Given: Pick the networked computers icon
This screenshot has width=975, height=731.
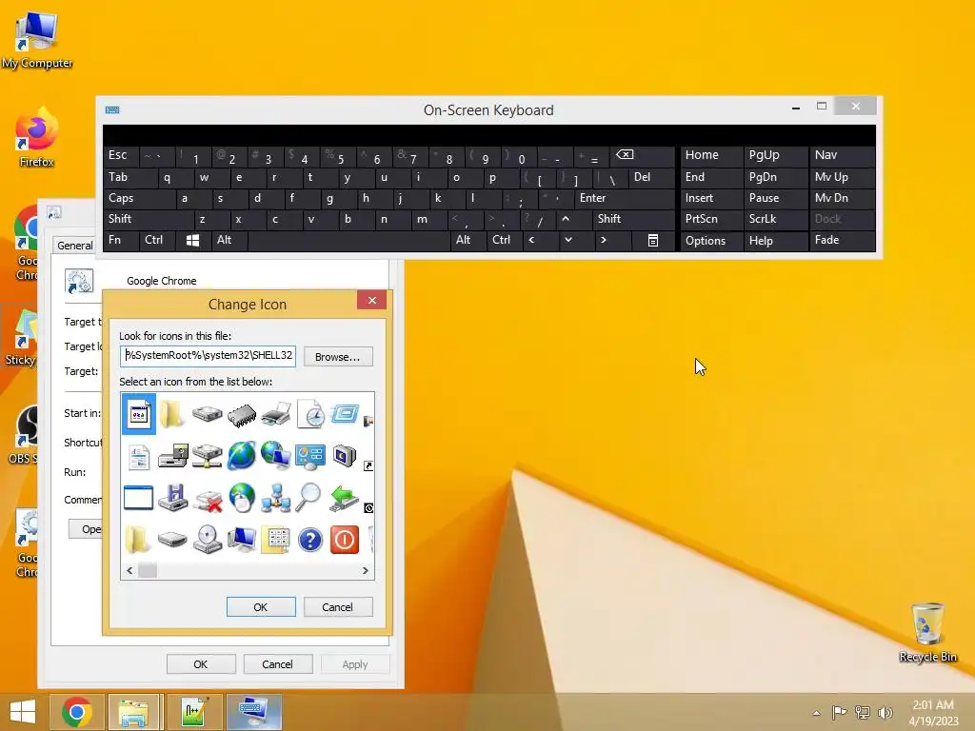Looking at the screenshot, I should click(x=276, y=498).
